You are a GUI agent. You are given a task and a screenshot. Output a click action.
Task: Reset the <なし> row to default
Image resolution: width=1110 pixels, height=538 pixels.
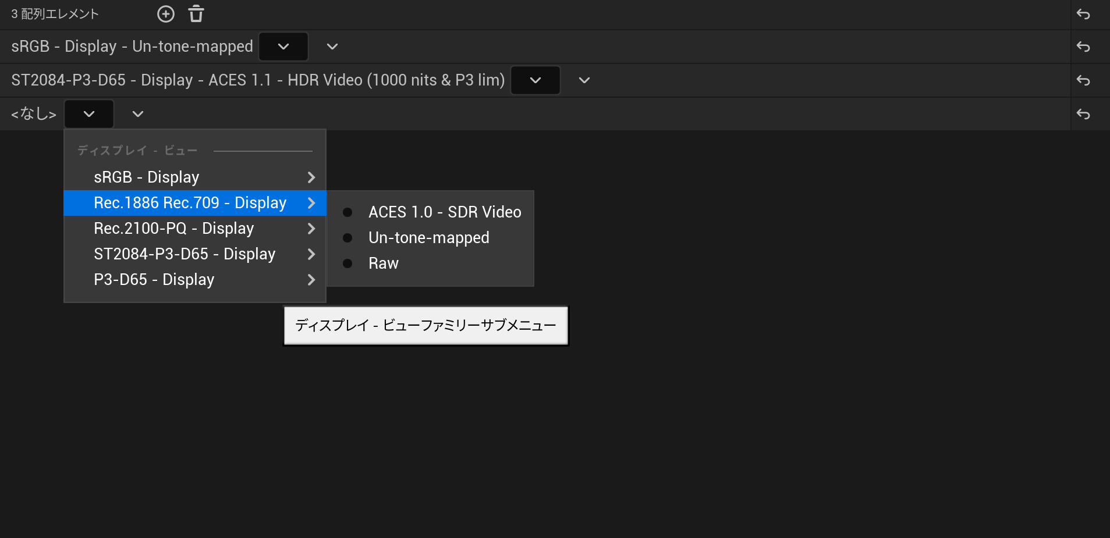[1083, 114]
